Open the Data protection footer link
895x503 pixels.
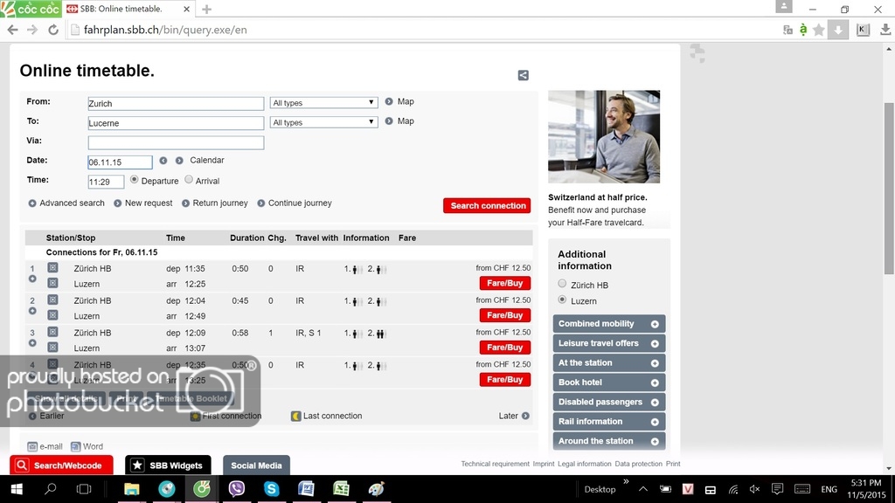pos(638,464)
